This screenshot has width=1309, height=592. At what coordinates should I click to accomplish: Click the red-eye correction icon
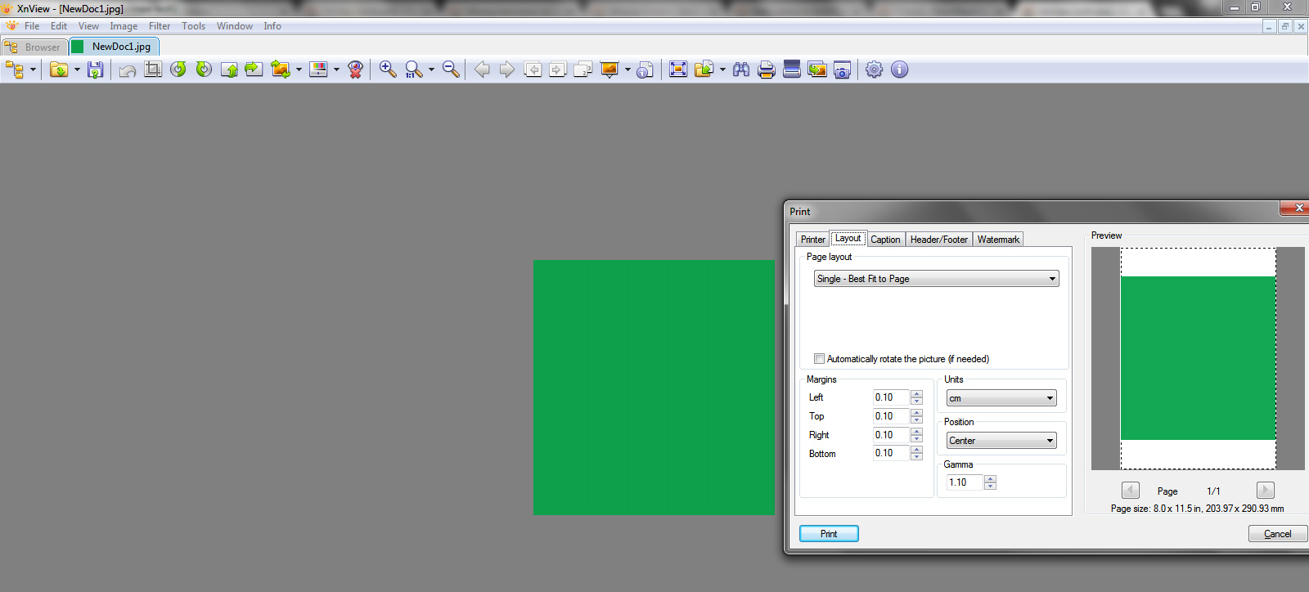click(x=355, y=70)
